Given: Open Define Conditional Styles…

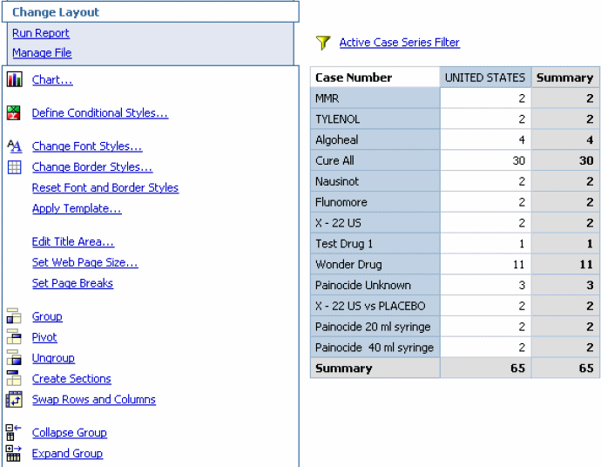Looking at the screenshot, I should (99, 112).
